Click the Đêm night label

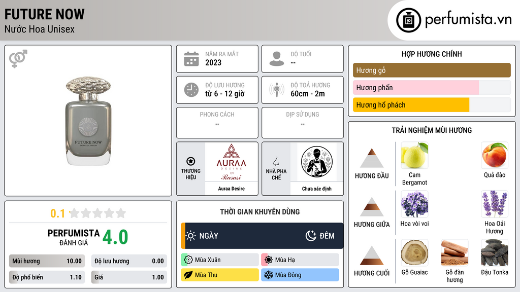[327, 236]
